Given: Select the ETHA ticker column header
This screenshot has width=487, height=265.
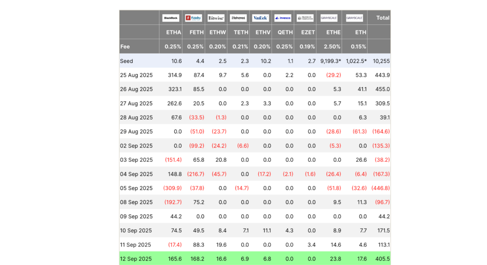Looking at the screenshot, I should 174,32.
